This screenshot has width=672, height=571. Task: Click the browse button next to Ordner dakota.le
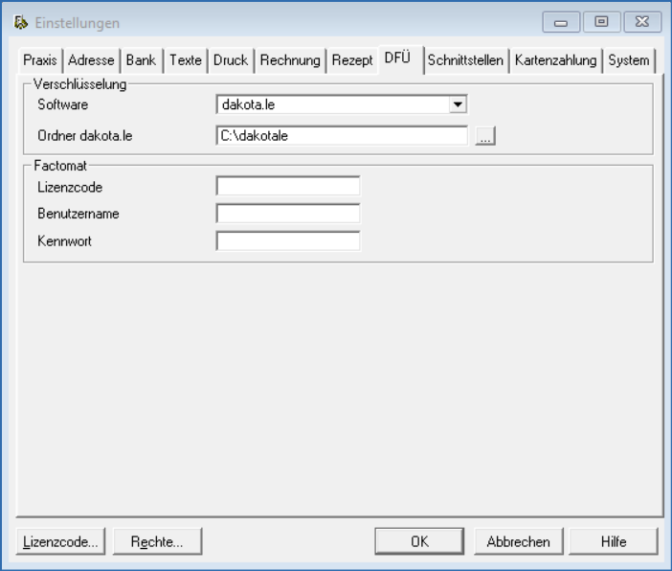pyautogui.click(x=485, y=137)
